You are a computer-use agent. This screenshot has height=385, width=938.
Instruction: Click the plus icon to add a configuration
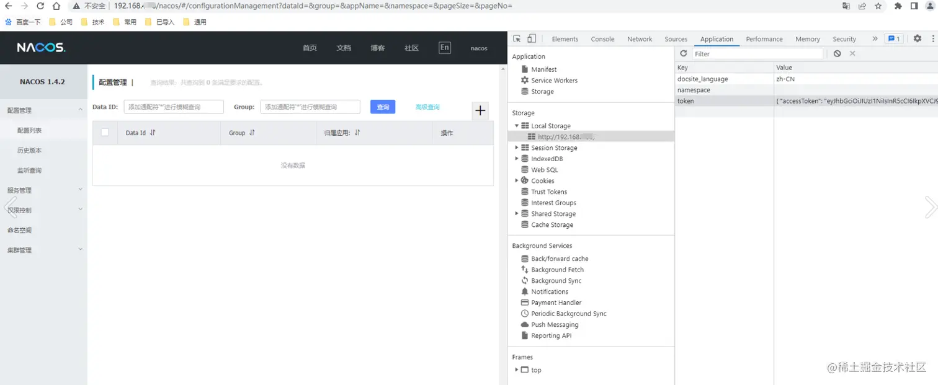tap(480, 111)
